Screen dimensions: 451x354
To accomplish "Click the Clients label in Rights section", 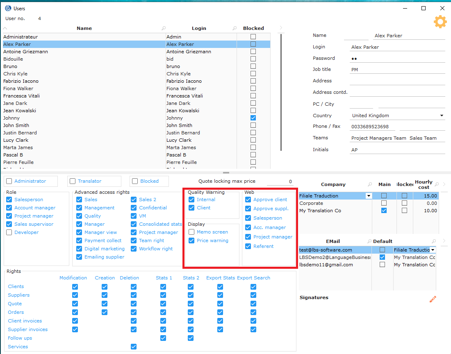I will click(16, 286).
